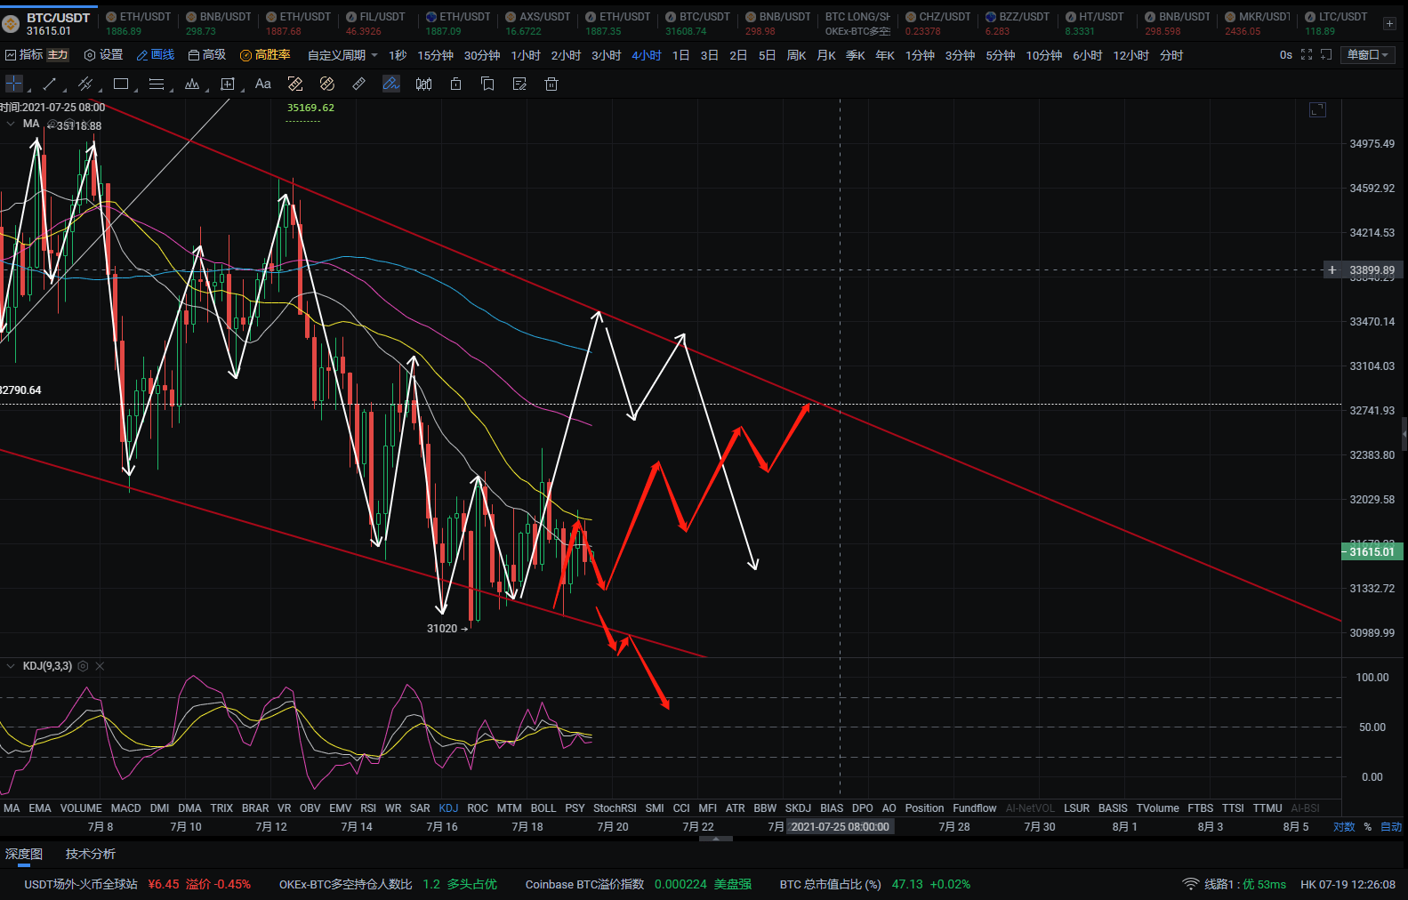Screen dimensions: 1408x900
Task: Open 高级 advanced options
Action: coord(207,55)
